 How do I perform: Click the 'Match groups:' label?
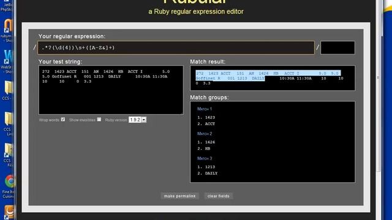pyautogui.click(x=209, y=98)
